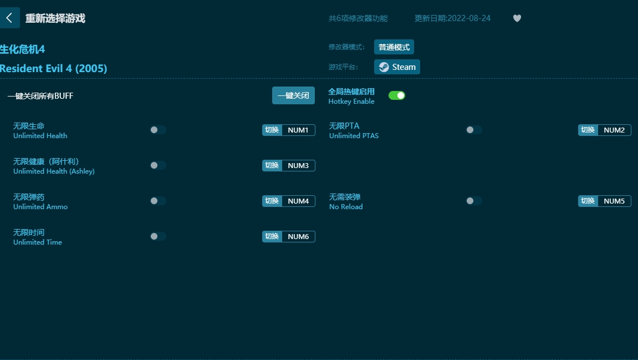Click the NUM5 hotkey switch button

pyautogui.click(x=604, y=201)
